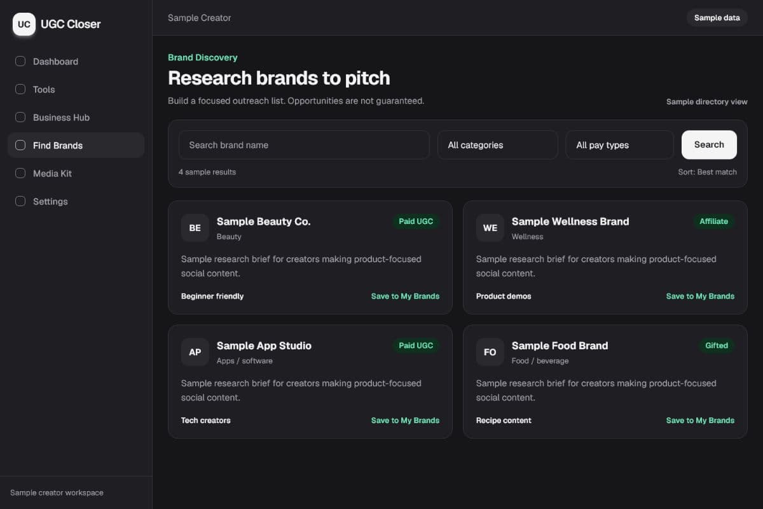Open the Dashboard menu item

click(x=76, y=62)
